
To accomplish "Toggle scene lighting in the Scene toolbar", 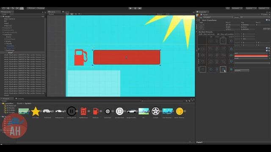I will [72, 14].
